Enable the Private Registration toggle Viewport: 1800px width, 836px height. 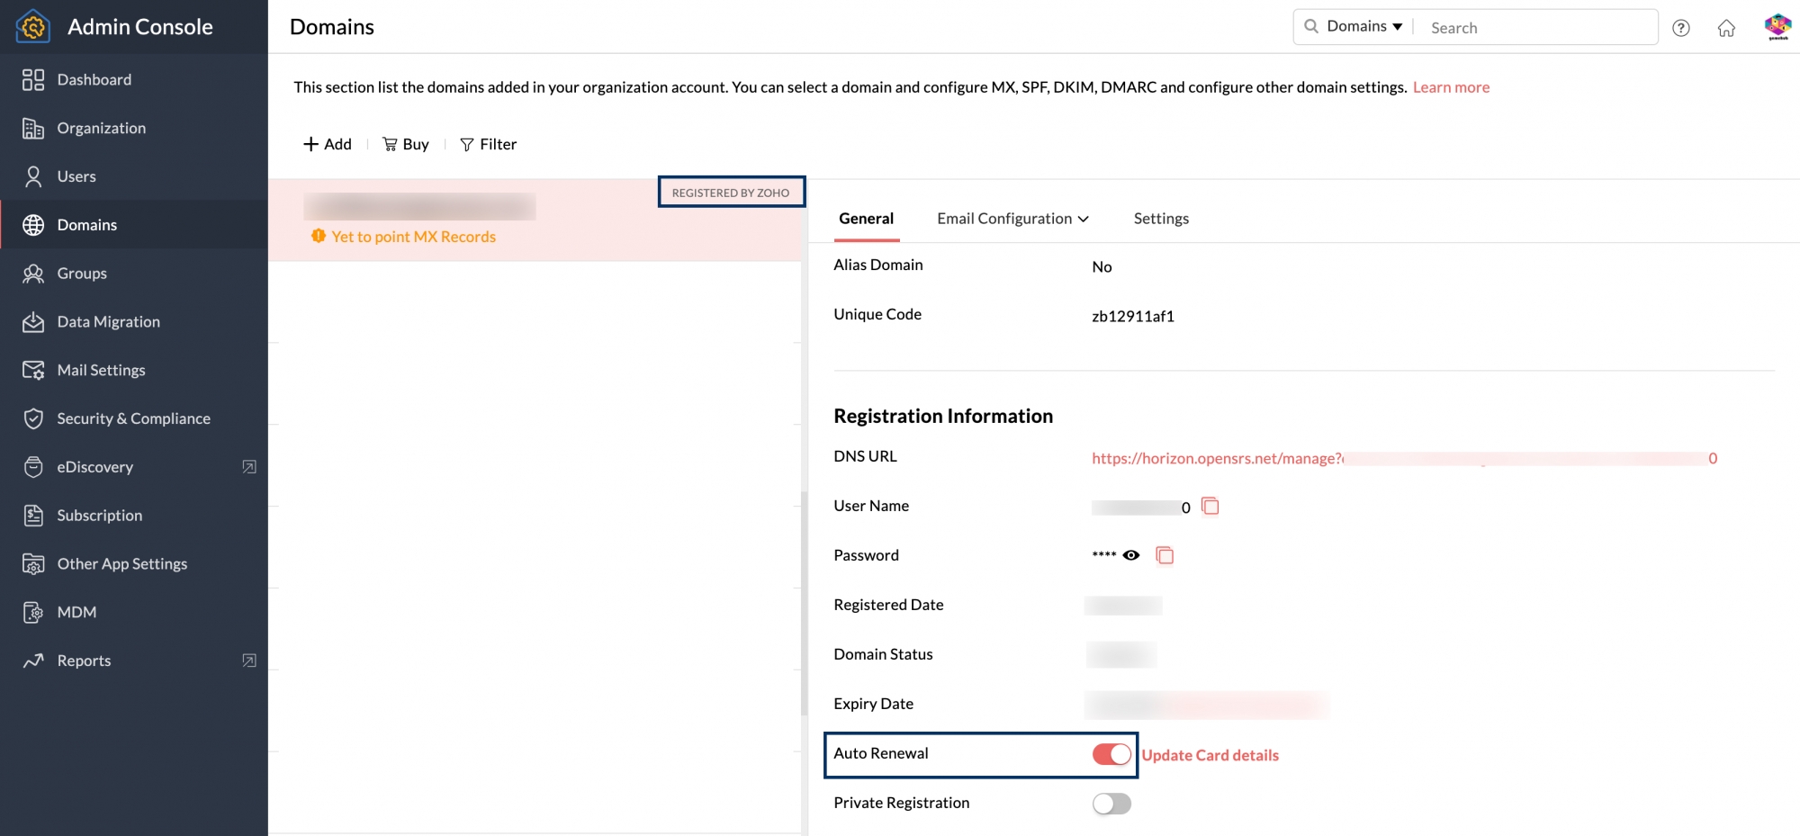pos(1111,804)
